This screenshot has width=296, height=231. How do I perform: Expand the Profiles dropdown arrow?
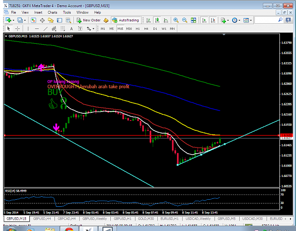(x=25, y=20)
